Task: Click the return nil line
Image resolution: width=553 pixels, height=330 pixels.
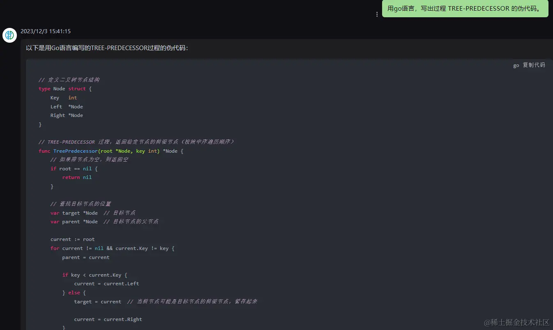Action: pyautogui.click(x=77, y=177)
